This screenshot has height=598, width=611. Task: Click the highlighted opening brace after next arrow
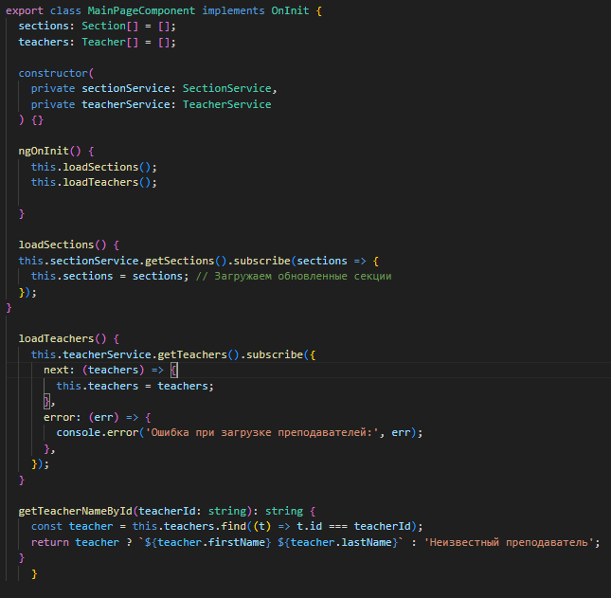click(174, 370)
